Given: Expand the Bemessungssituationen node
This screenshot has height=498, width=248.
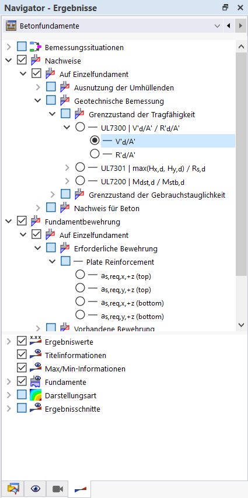Looking at the screenshot, I should (9, 47).
